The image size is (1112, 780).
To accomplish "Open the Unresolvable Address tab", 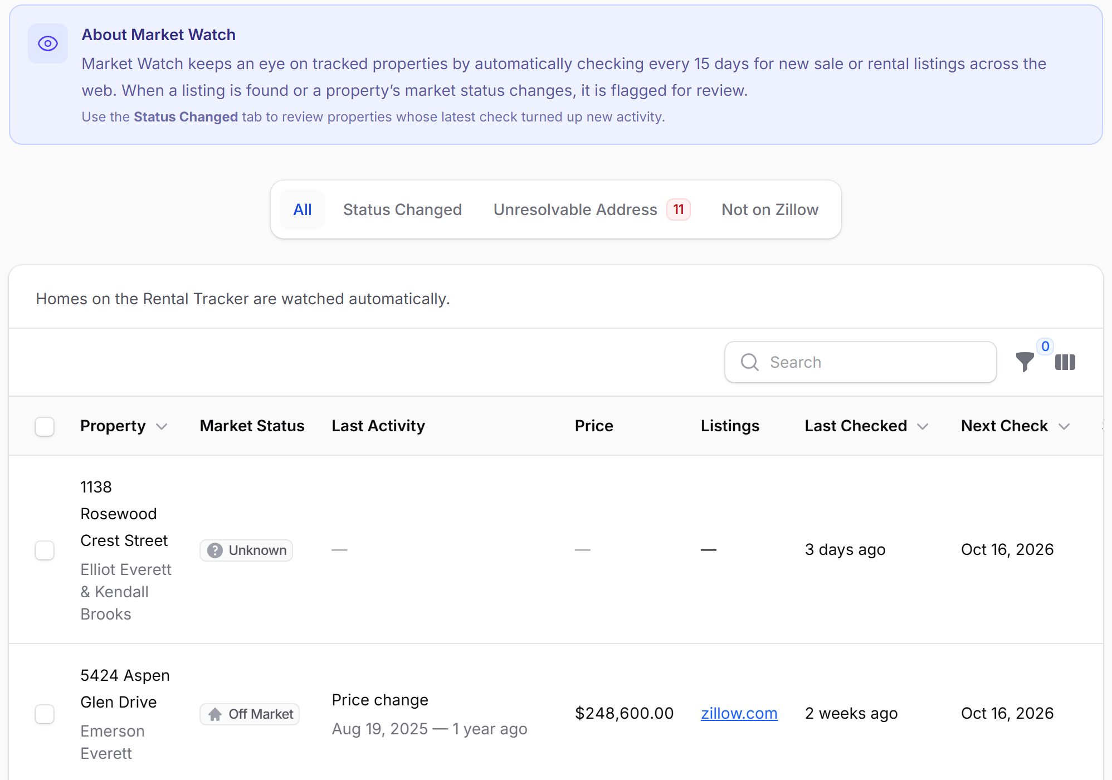I will [x=592, y=209].
